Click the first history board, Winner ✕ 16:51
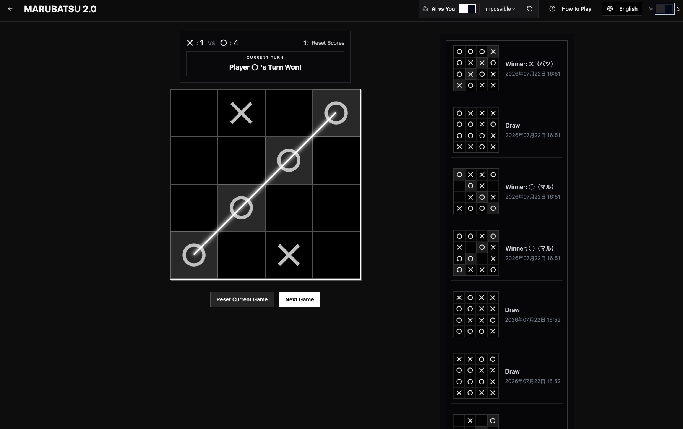683x429 pixels. point(476,68)
